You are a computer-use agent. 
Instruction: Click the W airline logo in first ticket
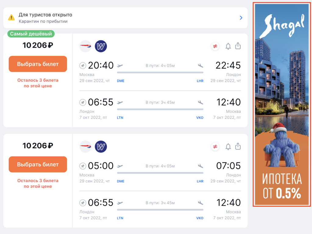coord(101,46)
